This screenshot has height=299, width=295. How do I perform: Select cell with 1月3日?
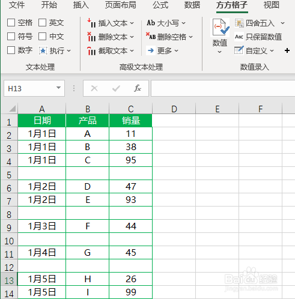click(x=41, y=226)
